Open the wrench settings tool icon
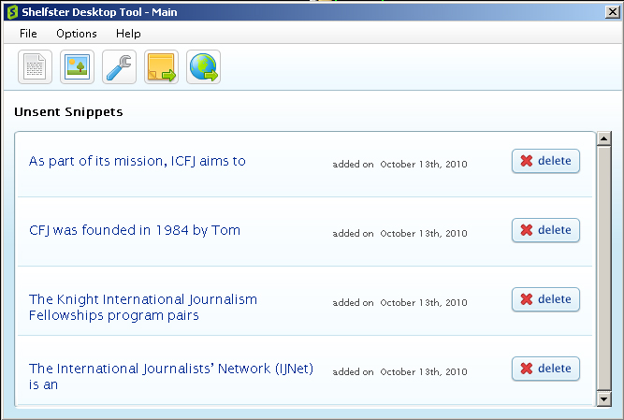Image resolution: width=624 pixels, height=420 pixels. click(120, 66)
